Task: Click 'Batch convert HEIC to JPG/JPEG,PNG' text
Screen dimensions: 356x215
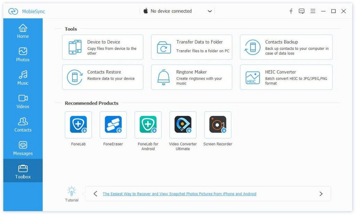Action: [x=296, y=81]
